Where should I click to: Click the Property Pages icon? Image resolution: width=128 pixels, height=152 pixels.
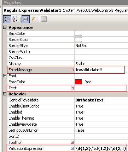coord(44,19)
